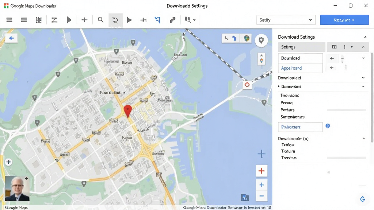Click the blue crosshair plus on map
374x210 pixels.
tap(262, 154)
